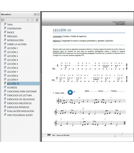Open the ACORDES bookmark

[x=12, y=88]
